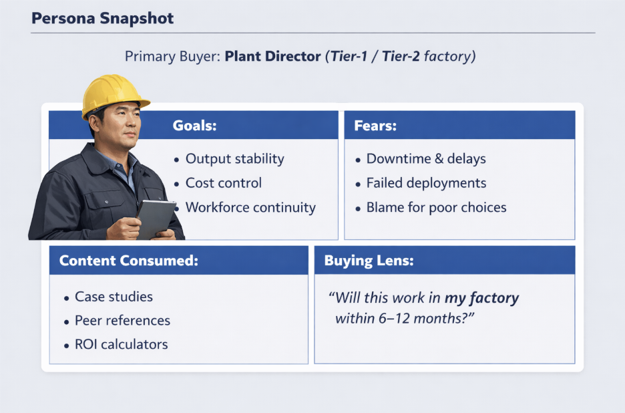Select the Workforce continuity bullet
The height and width of the screenshot is (413, 625).
click(x=250, y=207)
